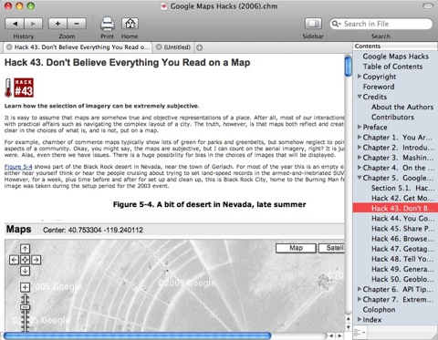Expand Chapter 6 API Tips
Image resolution: width=438 pixels, height=340 pixels.
[x=360, y=289]
